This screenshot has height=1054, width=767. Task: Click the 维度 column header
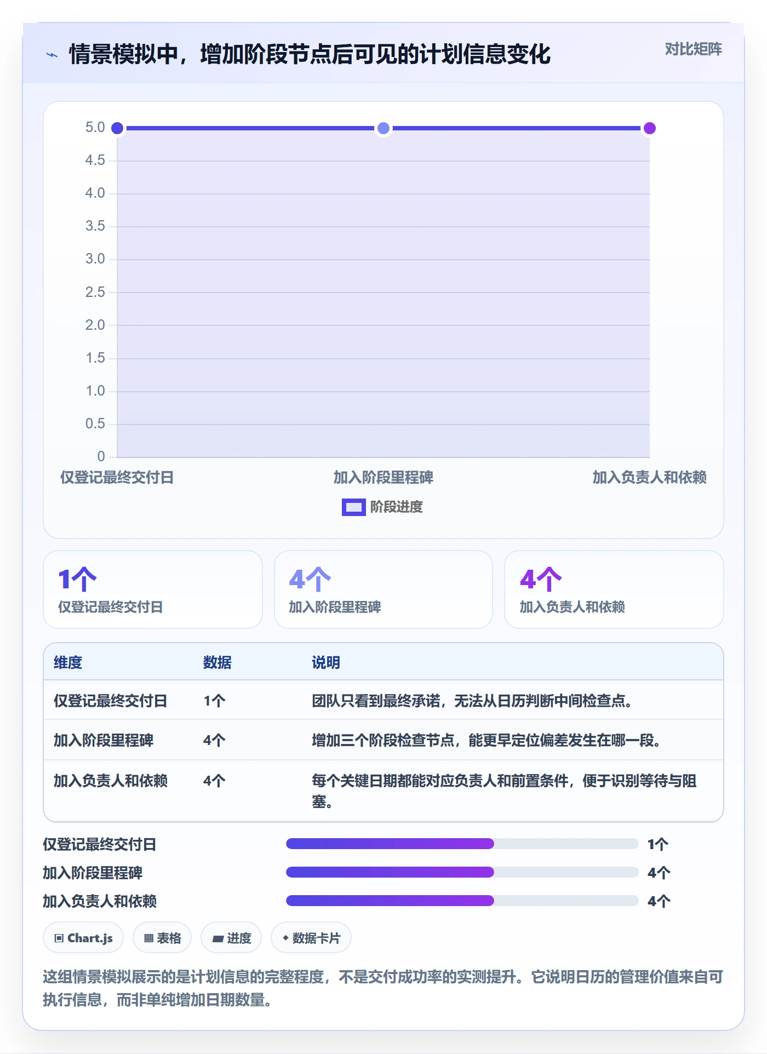[x=68, y=662]
